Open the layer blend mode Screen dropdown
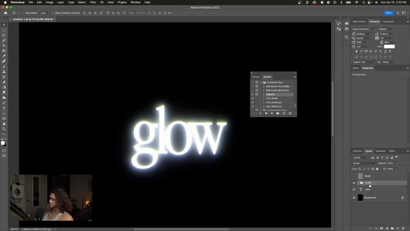Image resolution: width=410 pixels, height=231 pixels. pyautogui.click(x=365, y=163)
